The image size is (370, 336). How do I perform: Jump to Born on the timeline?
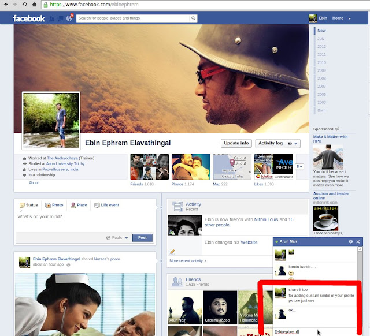[321, 110]
